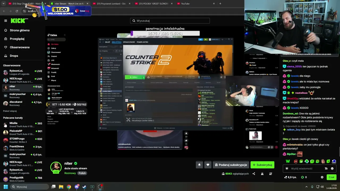Insert the angry red face emote
Image resolution: width=340 pixels, height=191 pixels.
[296, 161]
